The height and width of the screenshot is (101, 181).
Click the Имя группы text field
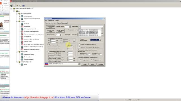click(x=91, y=26)
